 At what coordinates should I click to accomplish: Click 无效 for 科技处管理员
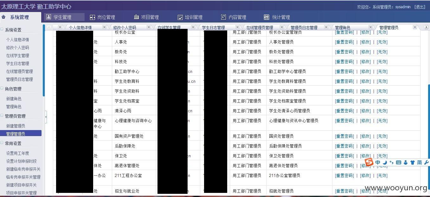coord(382,62)
